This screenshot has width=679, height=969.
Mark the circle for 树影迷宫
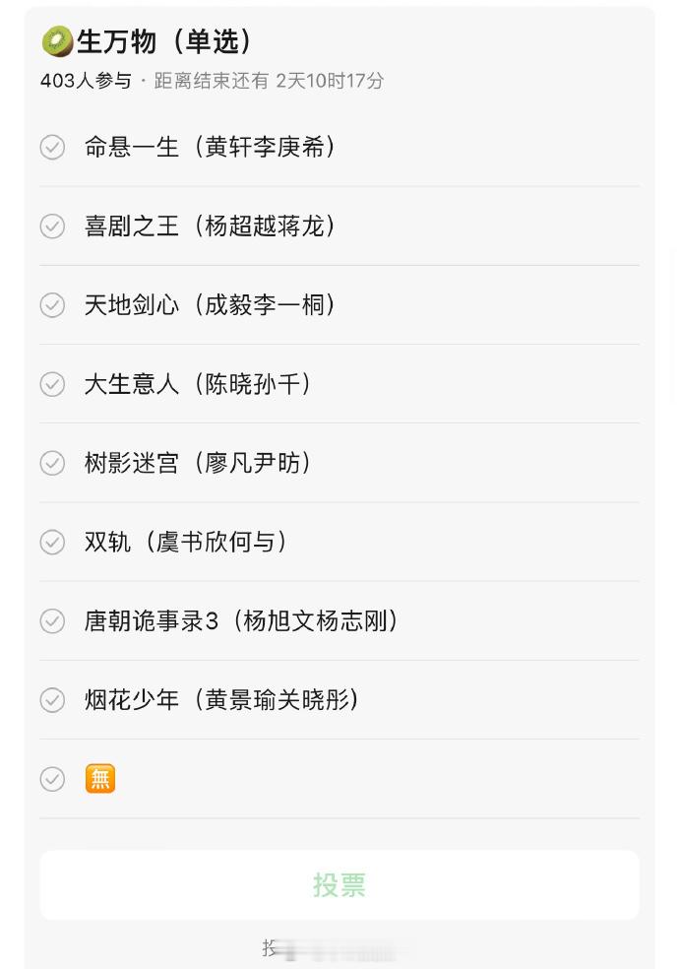[x=52, y=463]
